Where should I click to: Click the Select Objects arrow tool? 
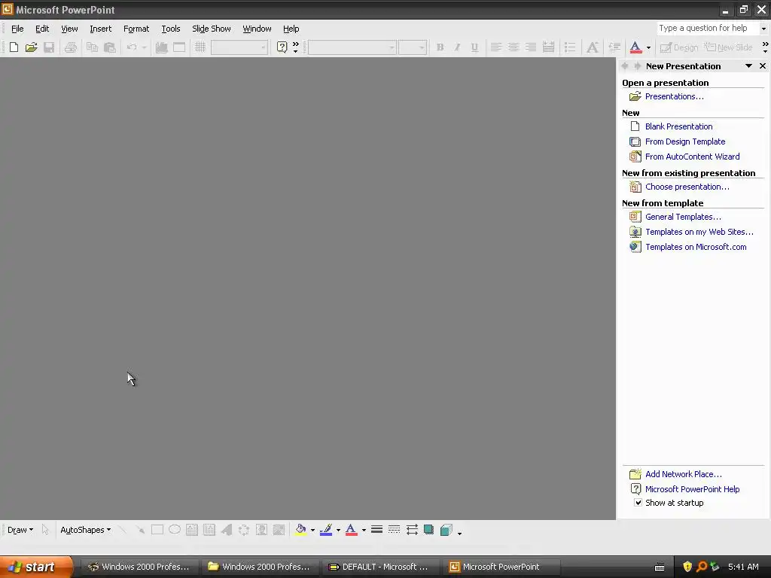[x=45, y=530]
